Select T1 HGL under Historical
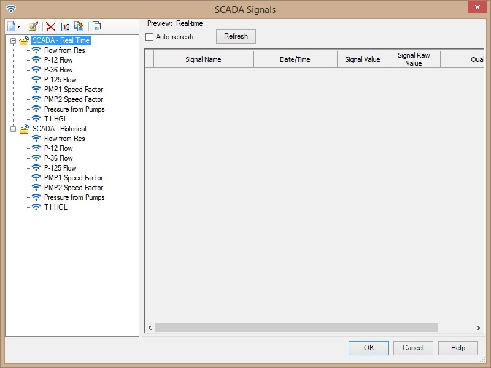This screenshot has width=491, height=368. pyautogui.click(x=56, y=207)
